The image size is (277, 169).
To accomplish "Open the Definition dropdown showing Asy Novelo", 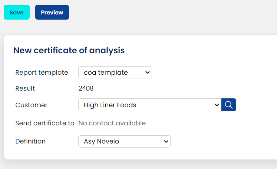I will [x=124, y=141].
